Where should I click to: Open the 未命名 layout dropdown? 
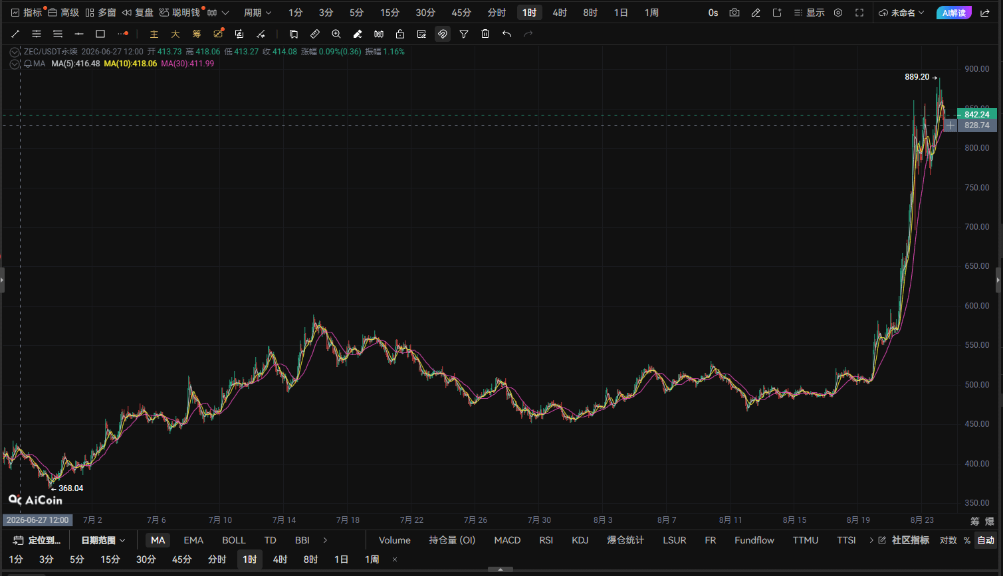[x=901, y=13]
